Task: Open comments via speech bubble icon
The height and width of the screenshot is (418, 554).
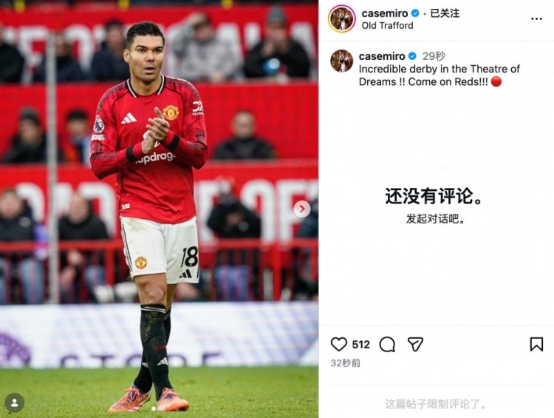Action: [x=387, y=344]
